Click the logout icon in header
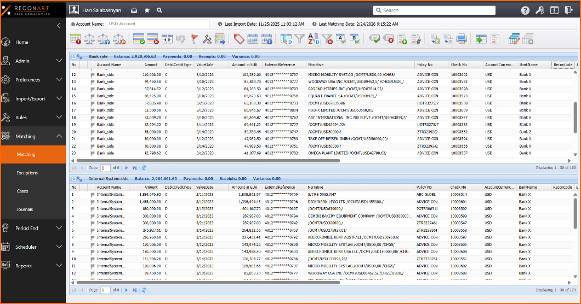The height and width of the screenshot is (304, 581). pyautogui.click(x=569, y=10)
